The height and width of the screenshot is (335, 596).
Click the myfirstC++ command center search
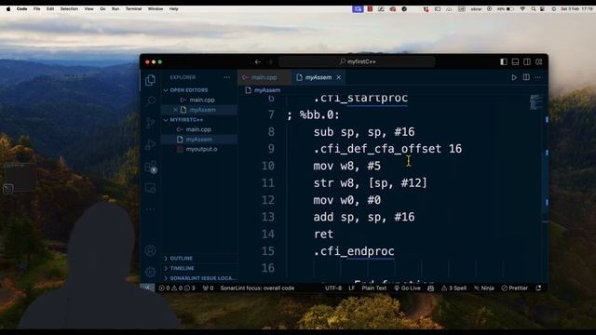pos(358,61)
